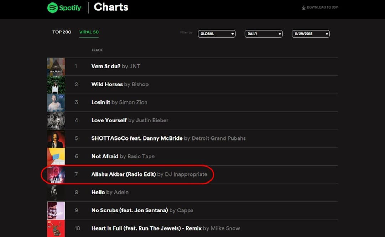Click the download arrow icon top right

(303, 7)
